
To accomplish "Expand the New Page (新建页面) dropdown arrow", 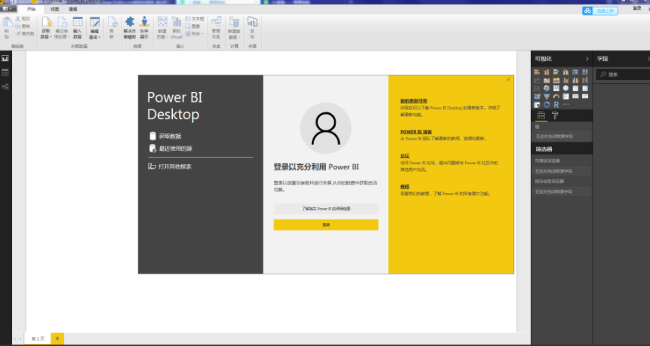I will point(167,37).
